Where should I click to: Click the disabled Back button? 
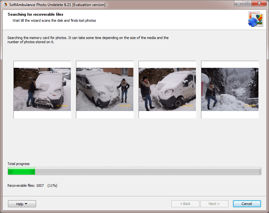[x=185, y=204]
